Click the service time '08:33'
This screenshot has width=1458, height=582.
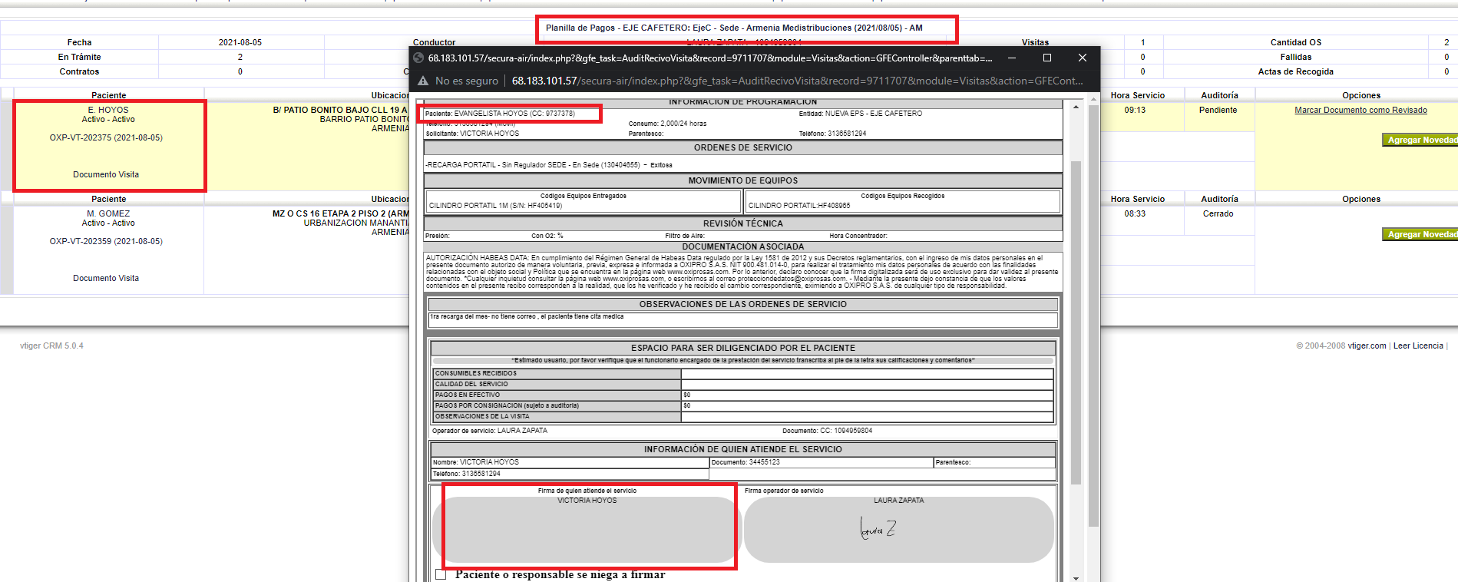pos(1135,213)
